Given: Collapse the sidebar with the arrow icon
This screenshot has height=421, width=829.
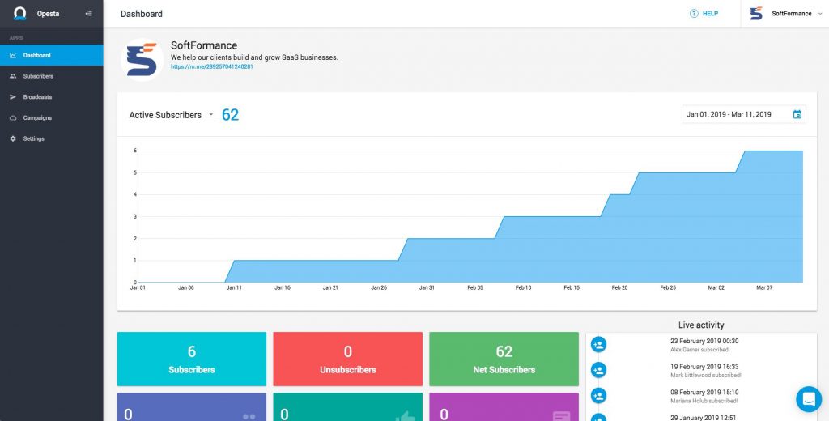Looking at the screenshot, I should click(x=88, y=14).
